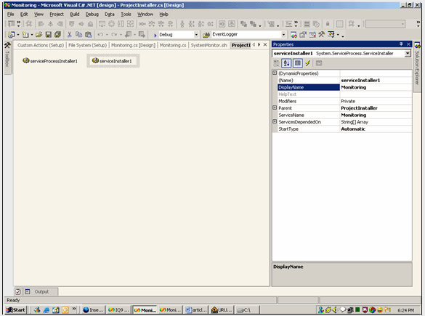
Task: Switch to the Monitoring.cs [Design] tab
Action: point(133,45)
